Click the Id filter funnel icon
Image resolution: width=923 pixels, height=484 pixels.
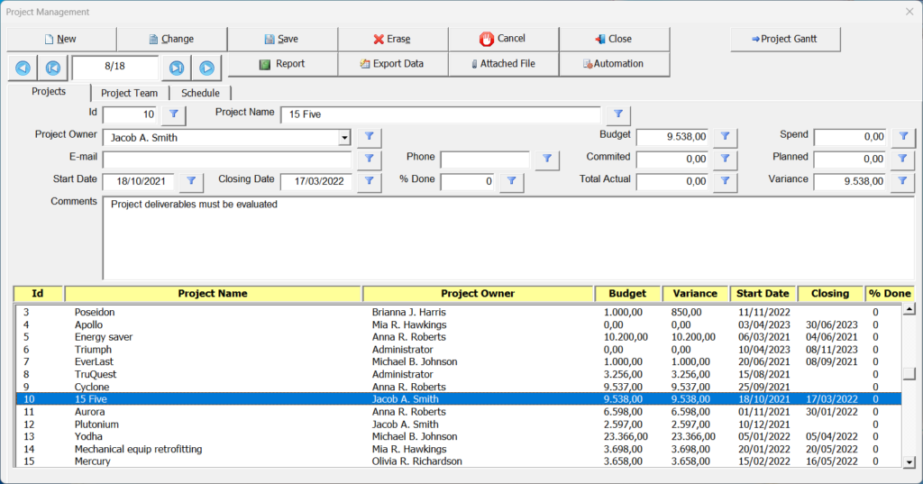[x=174, y=114]
